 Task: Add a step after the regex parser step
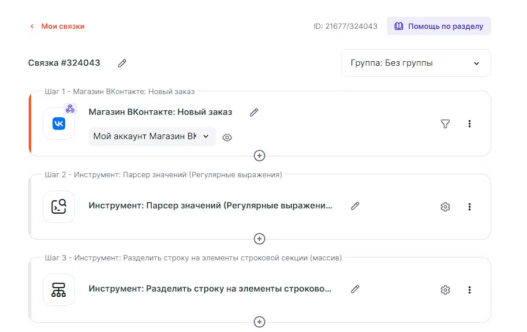click(x=260, y=238)
